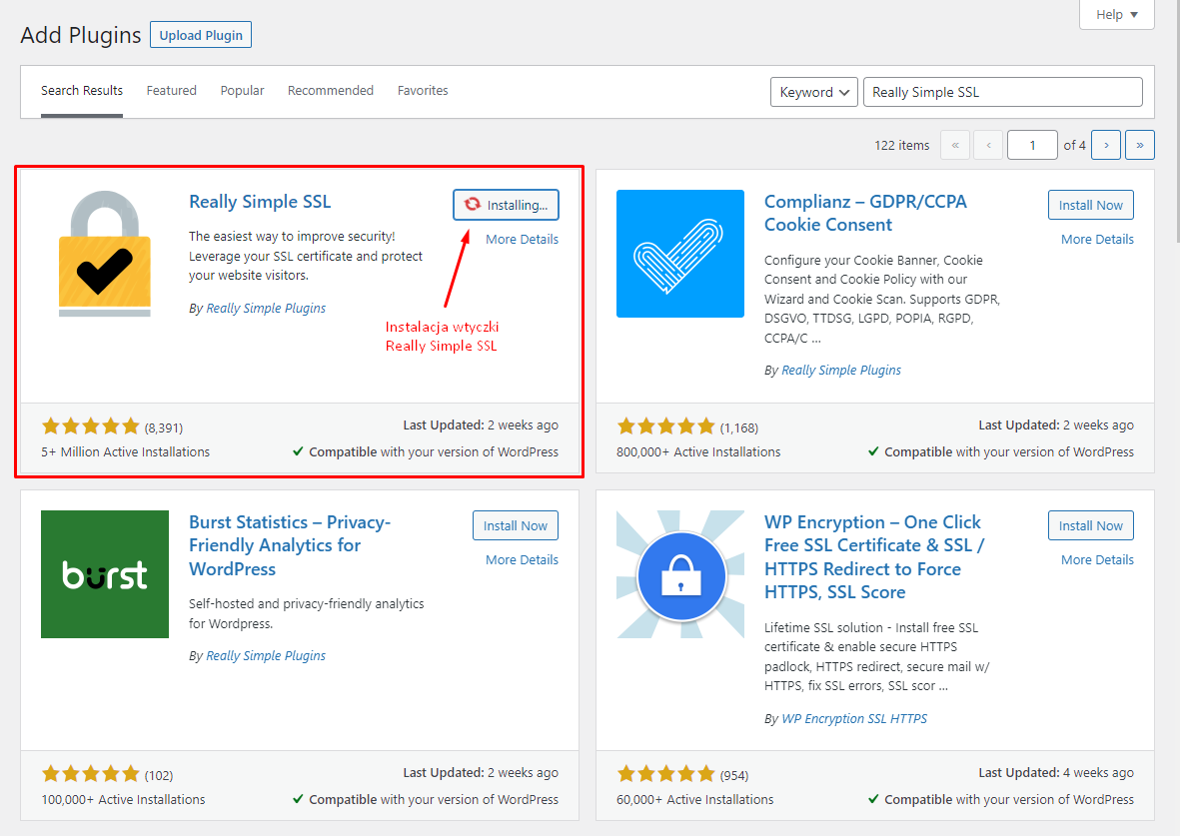
Task: Click the Upload Plugin button
Action: coord(201,35)
